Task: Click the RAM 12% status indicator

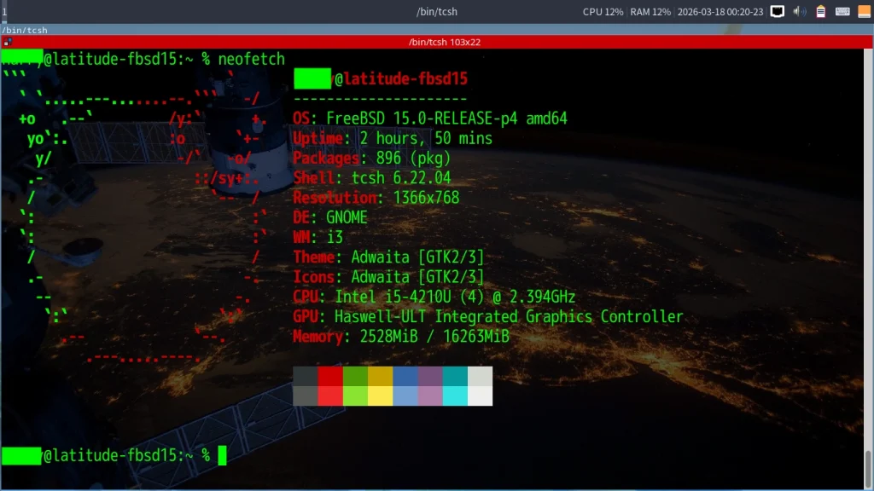Action: [650, 12]
